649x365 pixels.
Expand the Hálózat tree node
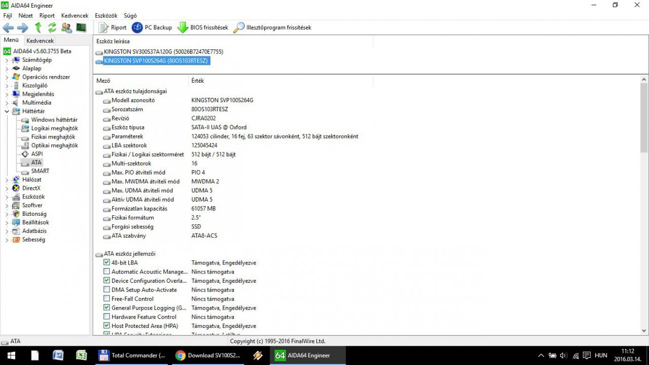pyautogui.click(x=7, y=180)
